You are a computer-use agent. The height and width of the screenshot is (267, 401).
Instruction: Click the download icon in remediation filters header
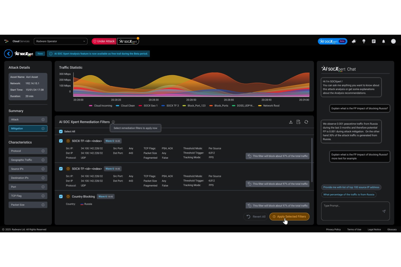pos(291,122)
